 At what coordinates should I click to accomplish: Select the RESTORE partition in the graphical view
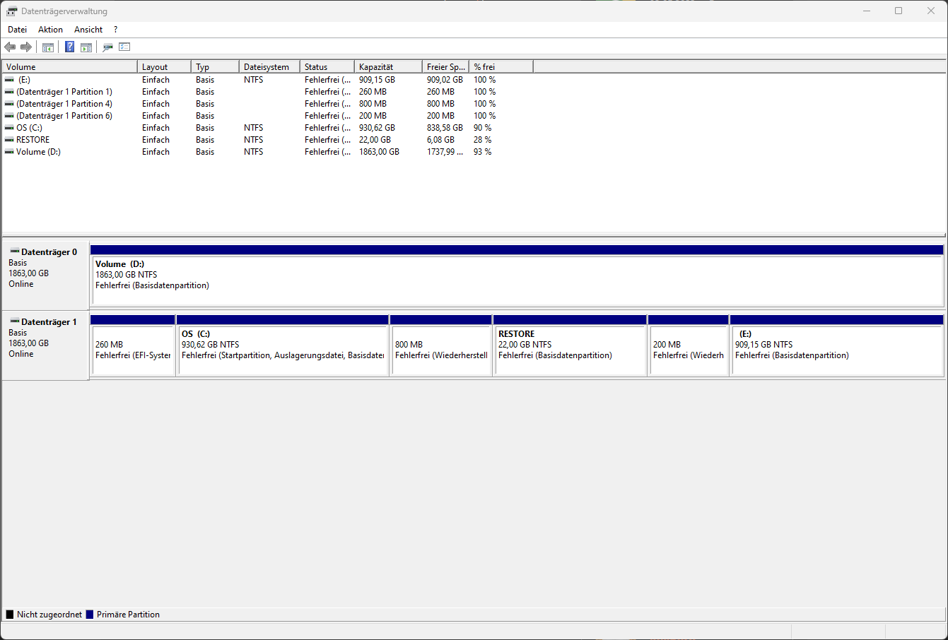point(570,346)
